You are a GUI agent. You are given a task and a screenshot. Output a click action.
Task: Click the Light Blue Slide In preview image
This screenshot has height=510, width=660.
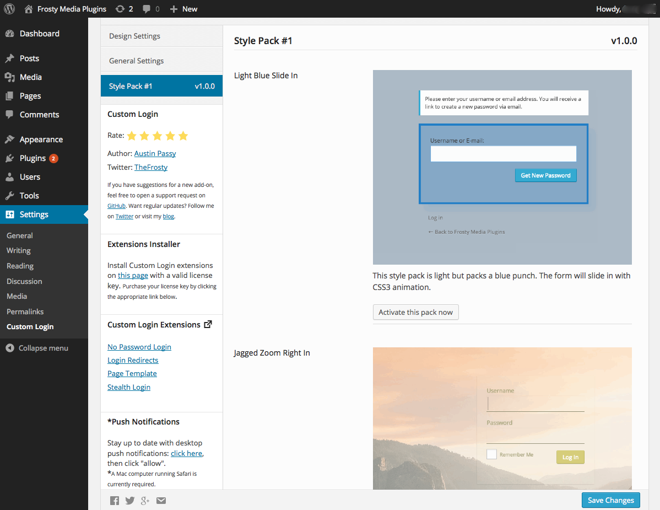(x=502, y=167)
